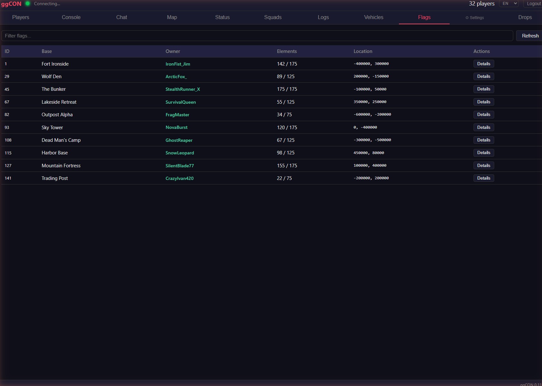Select The Bunker base name
The width and height of the screenshot is (542, 386).
click(54, 89)
